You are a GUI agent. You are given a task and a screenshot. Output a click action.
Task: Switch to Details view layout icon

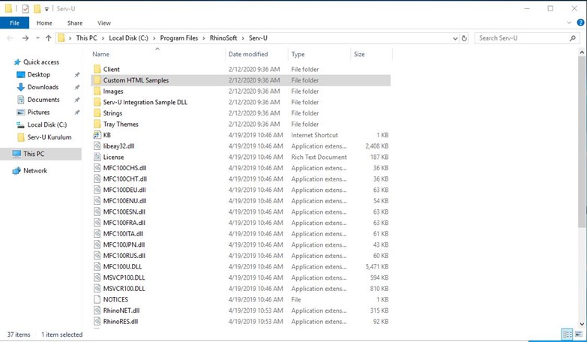tap(568, 334)
